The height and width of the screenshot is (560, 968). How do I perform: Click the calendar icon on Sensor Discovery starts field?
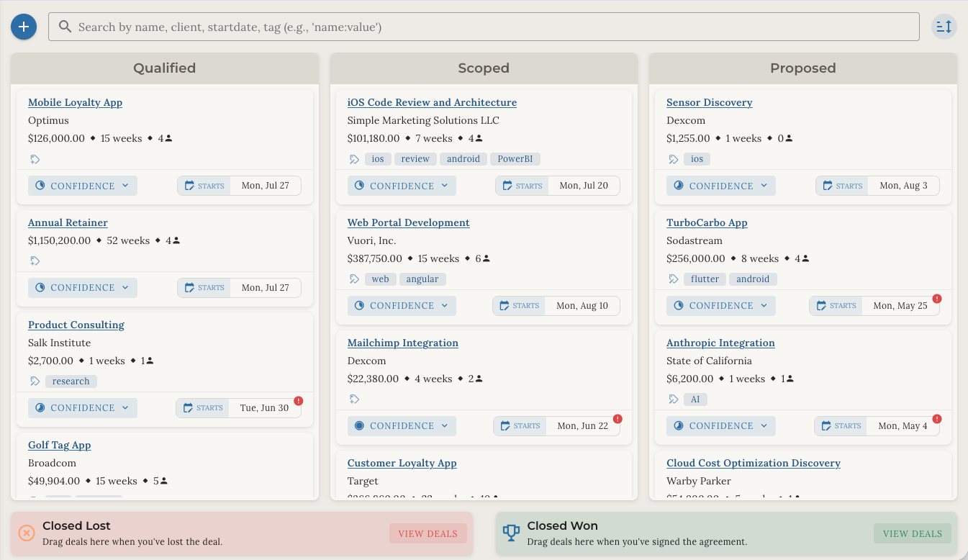pos(828,186)
